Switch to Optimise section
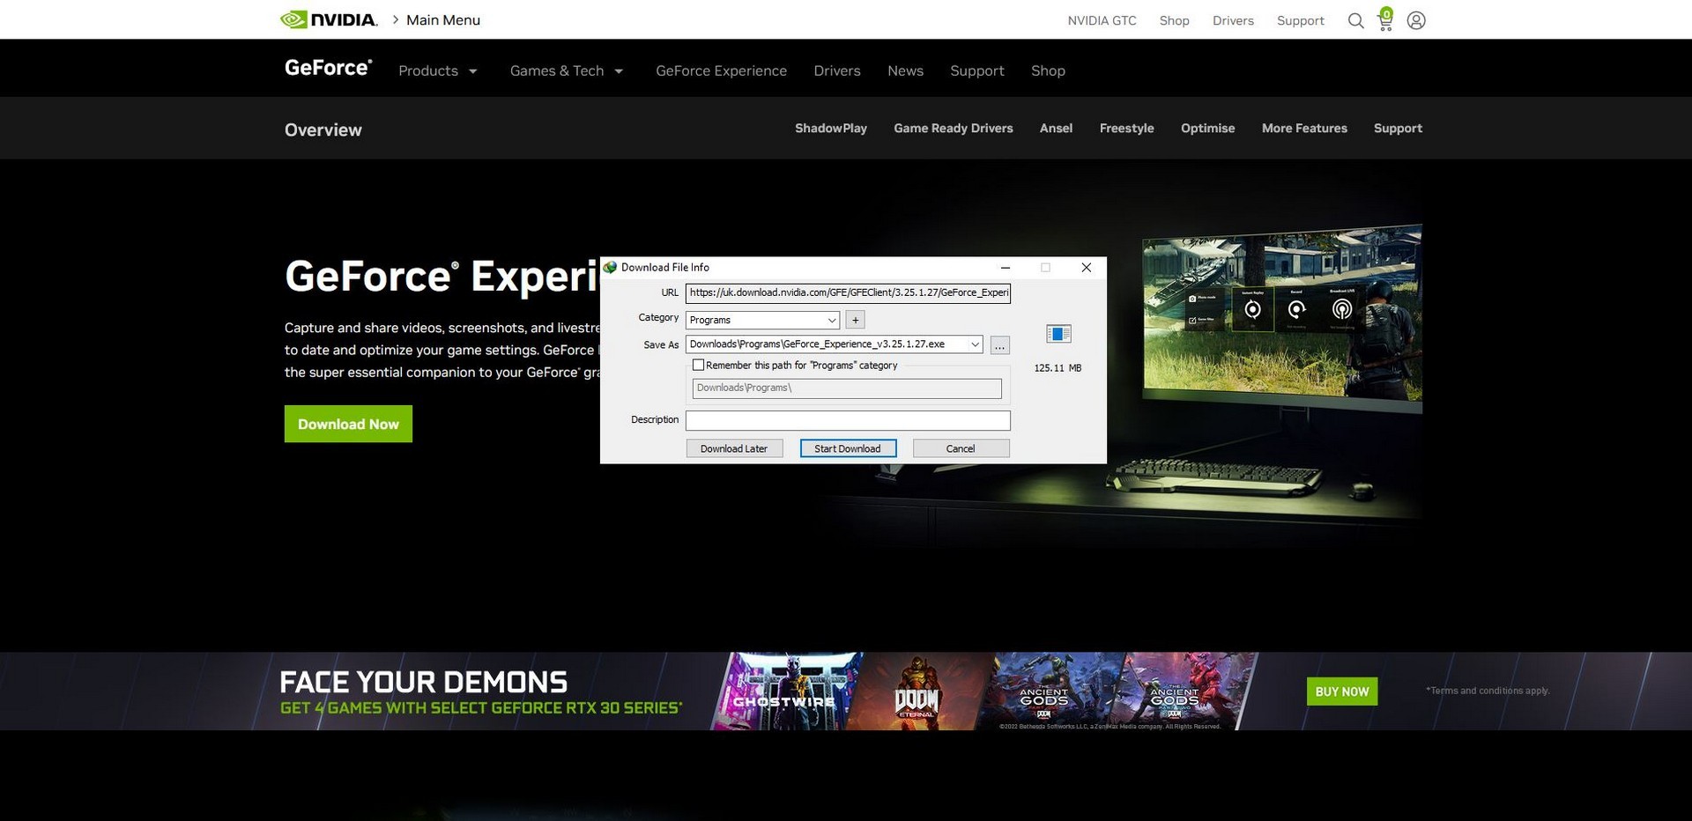Viewport: 1692px width, 821px height. [x=1207, y=129]
